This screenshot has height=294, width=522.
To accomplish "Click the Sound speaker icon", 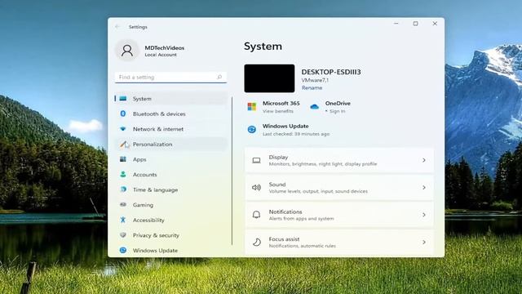I will 256,188.
